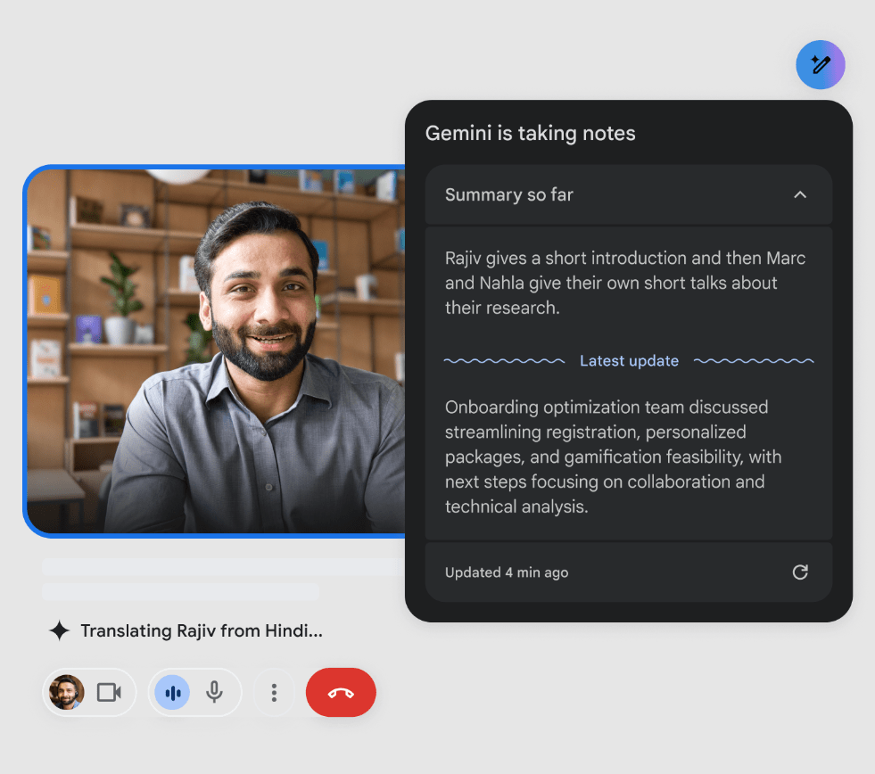Collapse the Summary so far section
875x774 pixels.
800,194
